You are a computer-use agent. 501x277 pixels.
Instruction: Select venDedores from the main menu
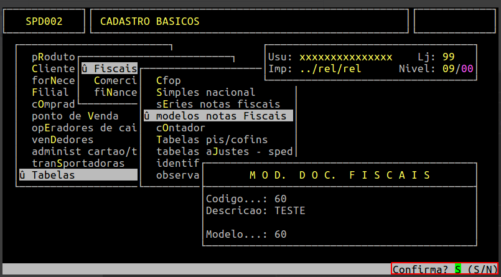(63, 139)
